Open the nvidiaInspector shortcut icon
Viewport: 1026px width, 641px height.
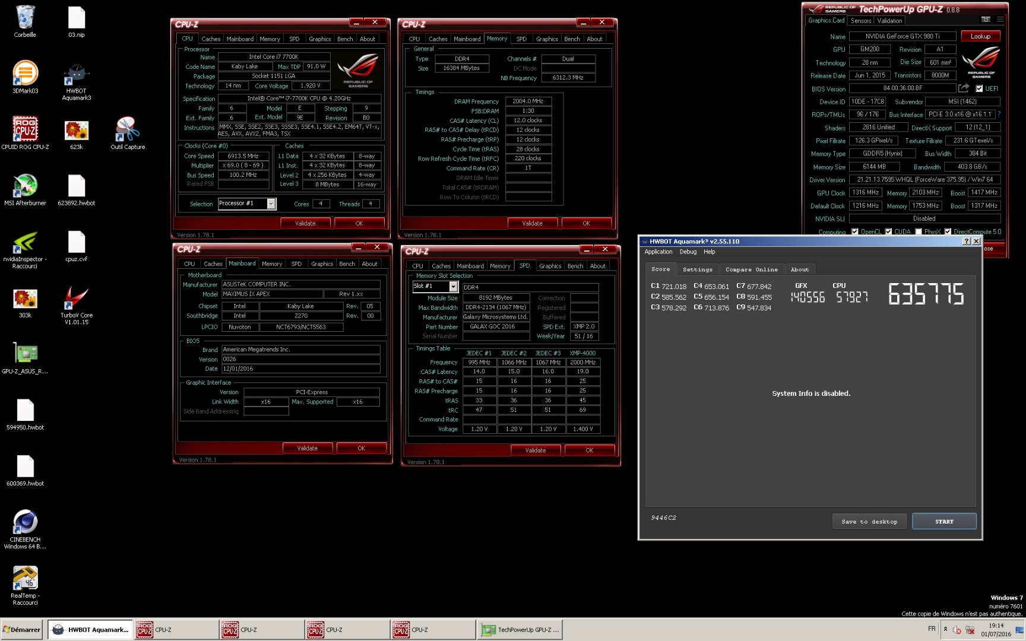click(x=25, y=249)
